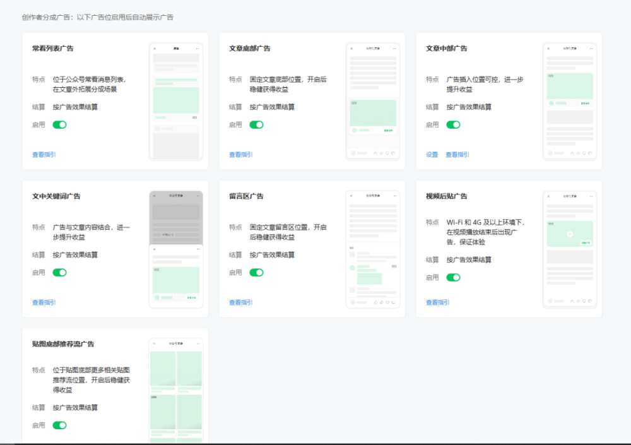Toggle the 视频后贴广告 enable switch
Viewport: 631px width, 445px height.
point(453,278)
